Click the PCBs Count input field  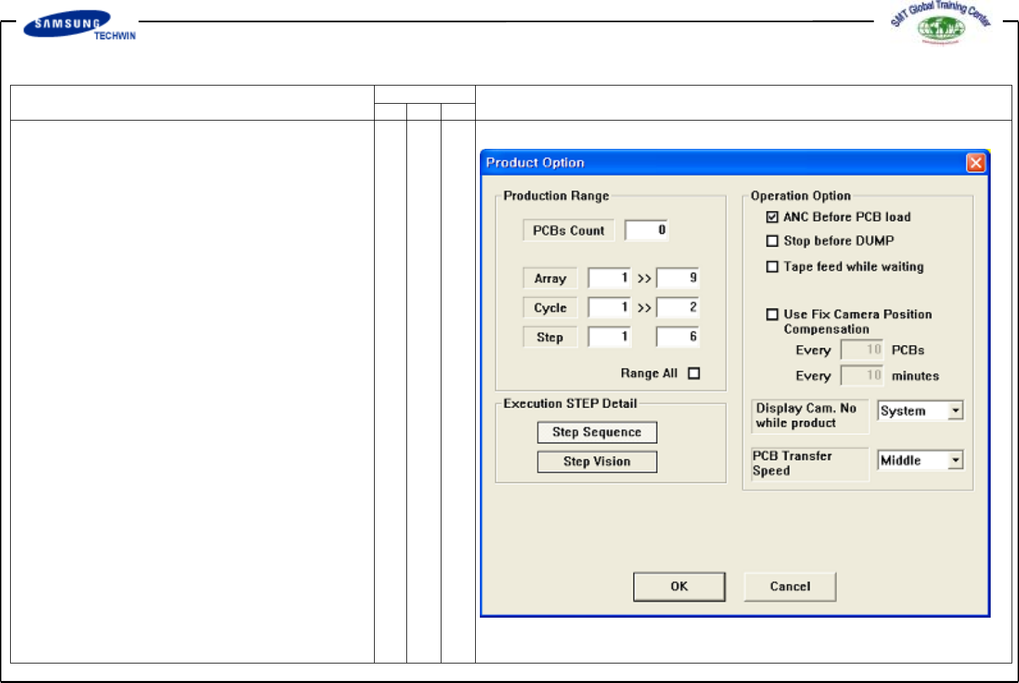646,230
